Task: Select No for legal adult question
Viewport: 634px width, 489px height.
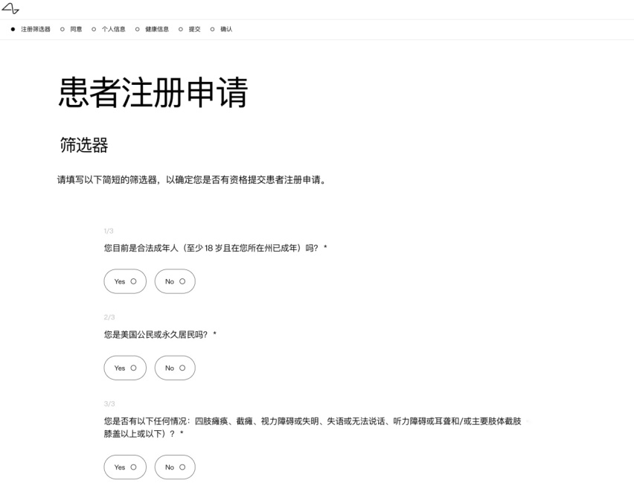Action: point(175,281)
